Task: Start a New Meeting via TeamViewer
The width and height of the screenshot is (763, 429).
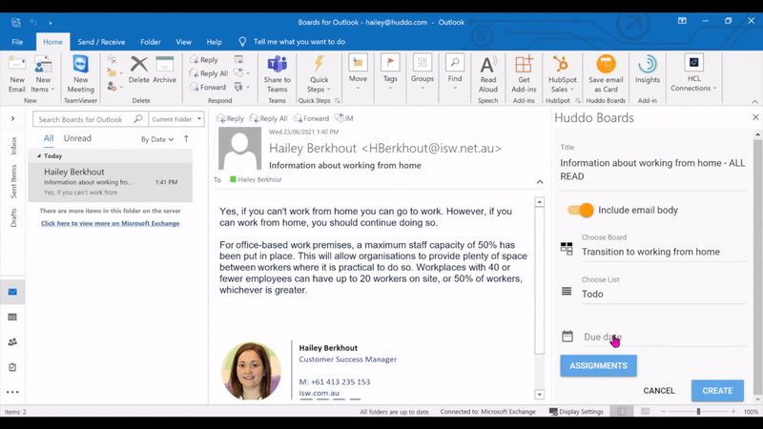Action: click(81, 74)
